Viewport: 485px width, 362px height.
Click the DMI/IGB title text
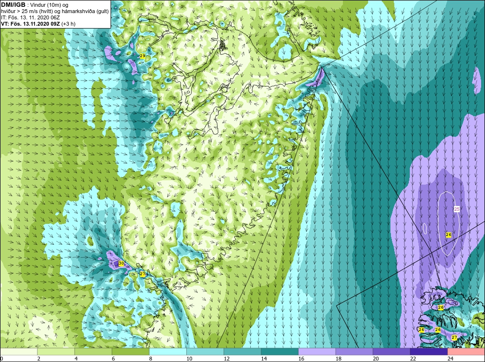click(x=13, y=5)
